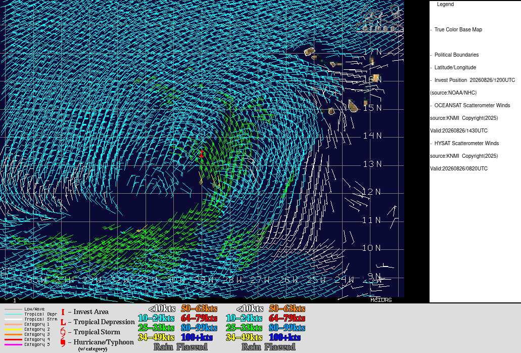Click the 'Legend' heading

pos(445,5)
